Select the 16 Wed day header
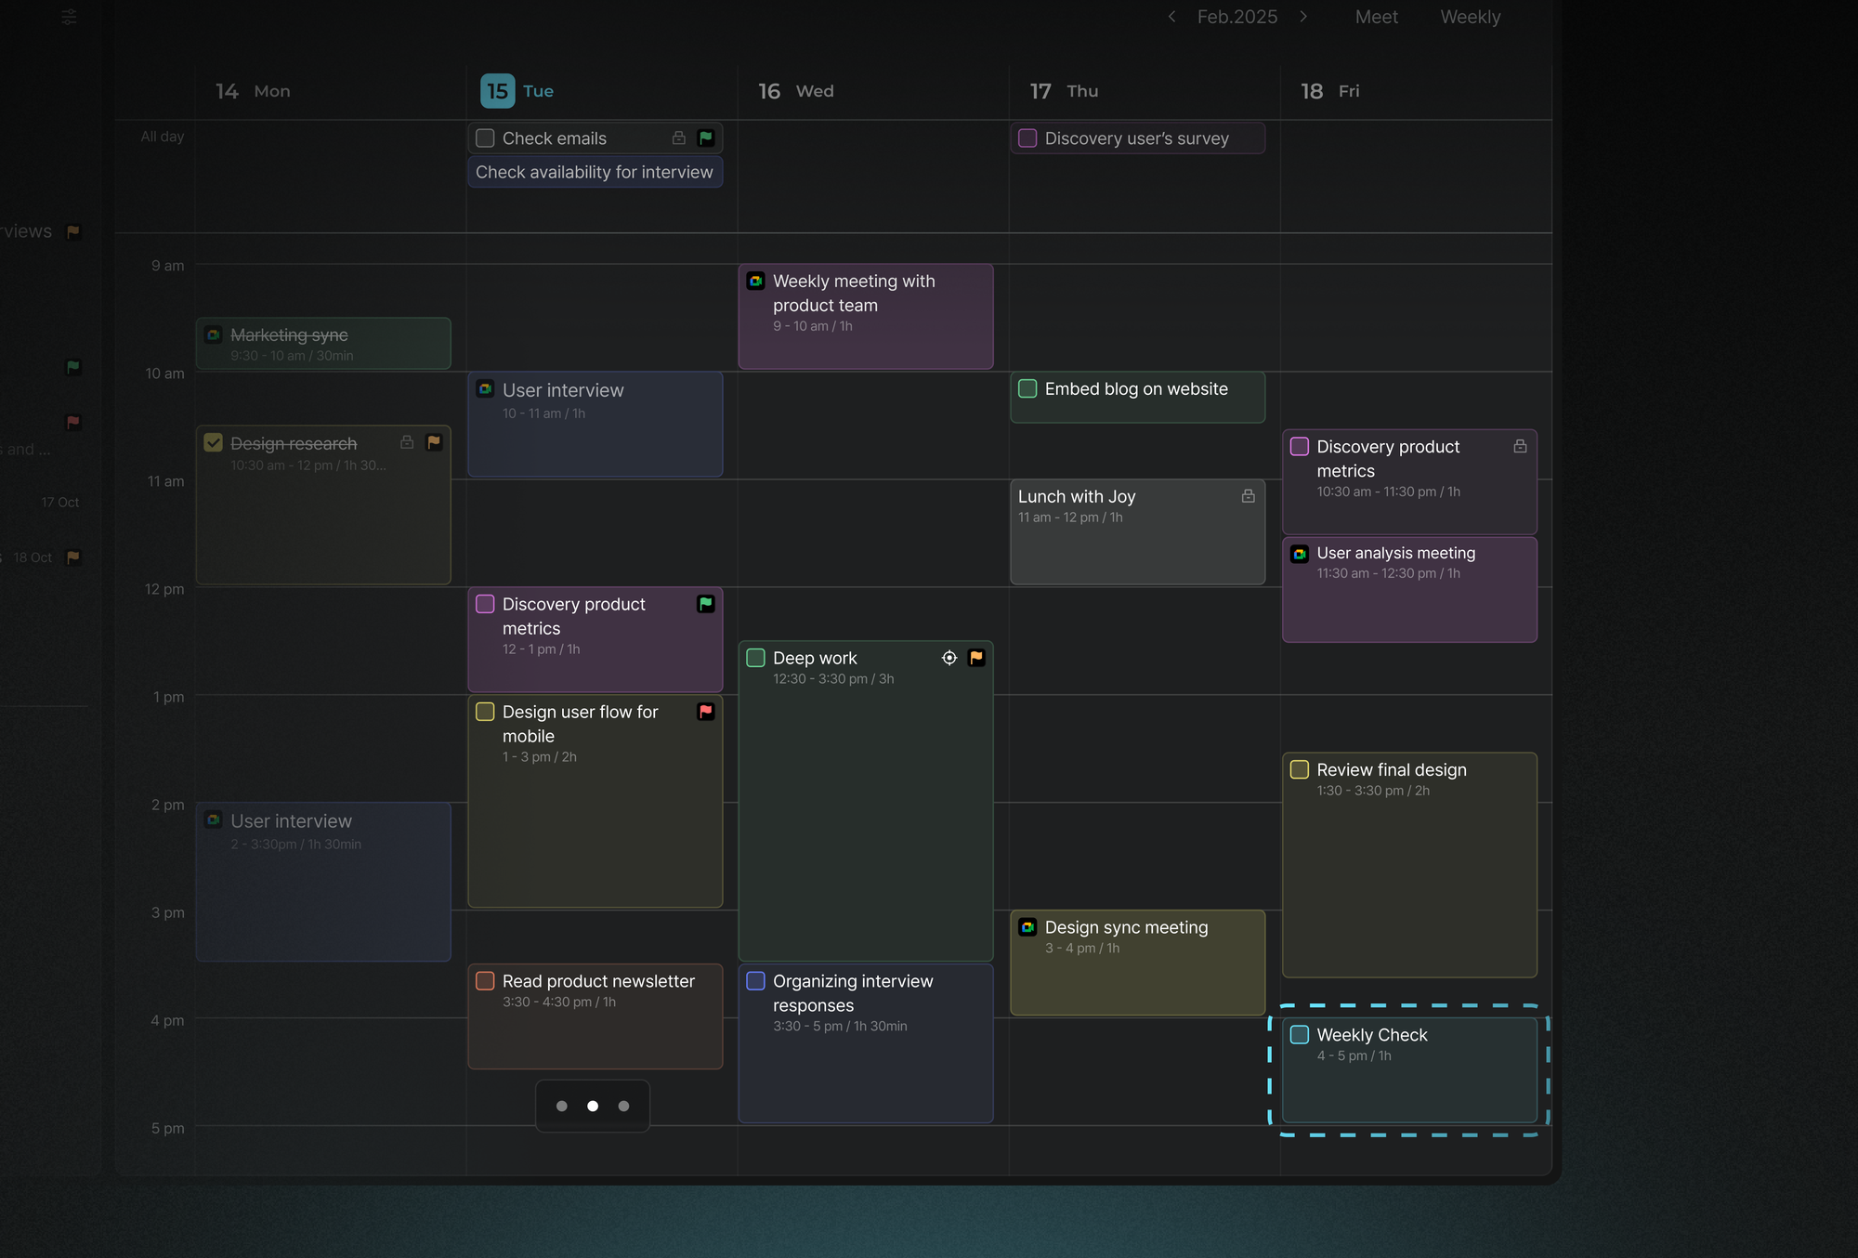Image resolution: width=1858 pixels, height=1258 pixels. [796, 91]
